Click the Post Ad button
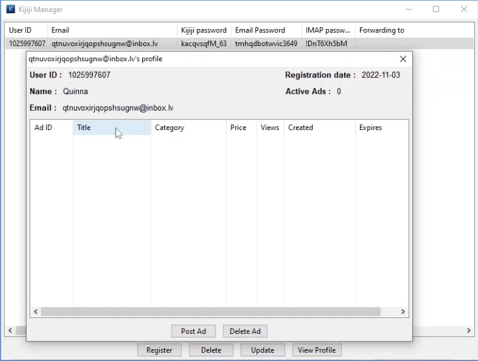The image size is (478, 361). [x=193, y=331]
